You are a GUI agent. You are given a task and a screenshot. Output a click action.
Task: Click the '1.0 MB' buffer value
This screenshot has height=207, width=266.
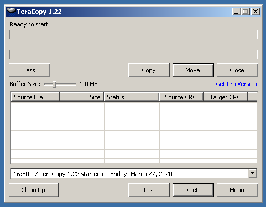(88, 84)
